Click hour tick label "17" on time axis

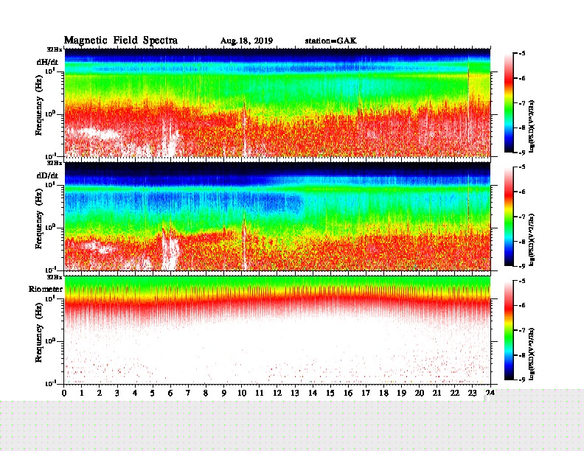(x=366, y=393)
